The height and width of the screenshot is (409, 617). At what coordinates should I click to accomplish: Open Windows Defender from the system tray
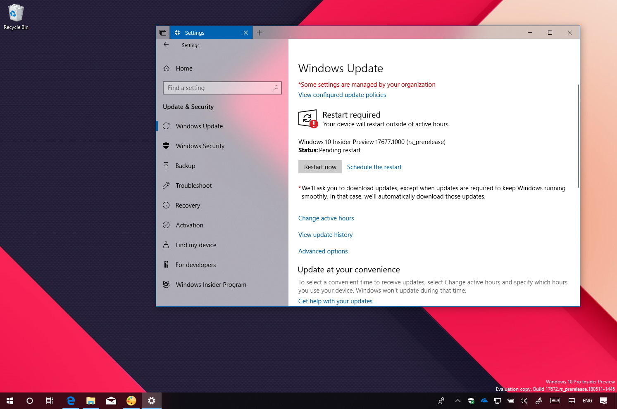(x=471, y=400)
